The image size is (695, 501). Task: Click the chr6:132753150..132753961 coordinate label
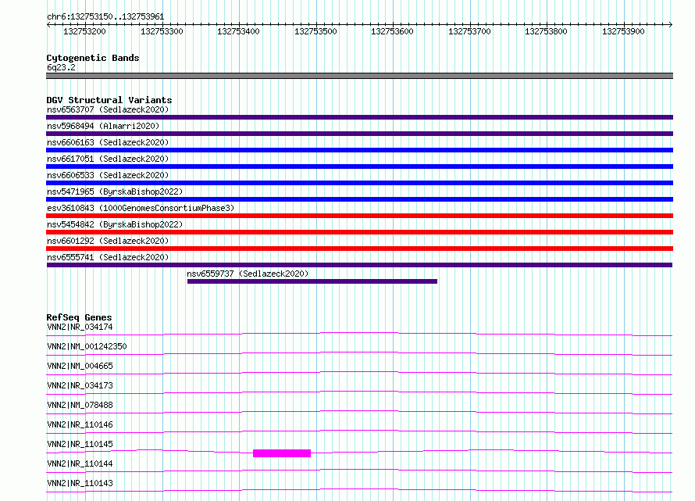coord(105,17)
